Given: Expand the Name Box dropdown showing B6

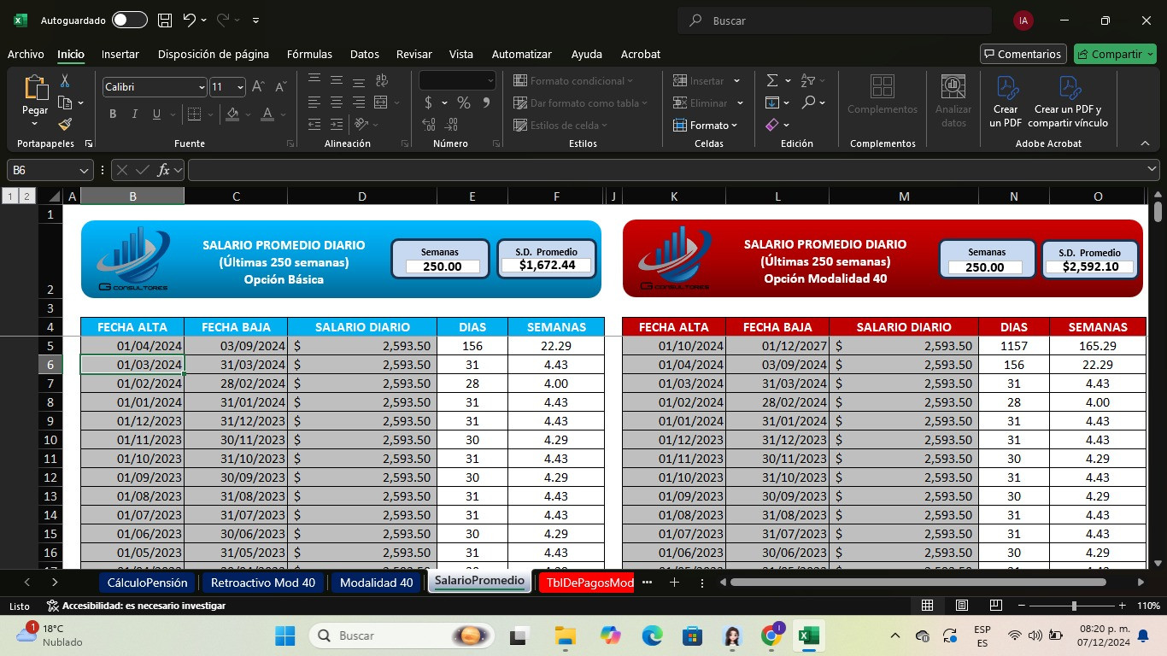Looking at the screenshot, I should click(84, 170).
